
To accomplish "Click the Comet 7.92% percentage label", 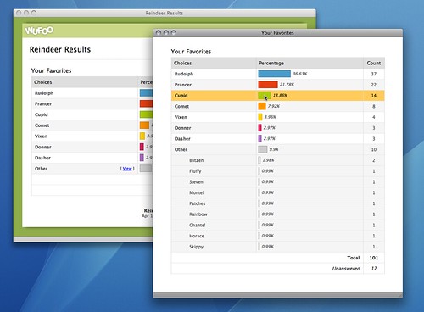I will click(x=274, y=106).
